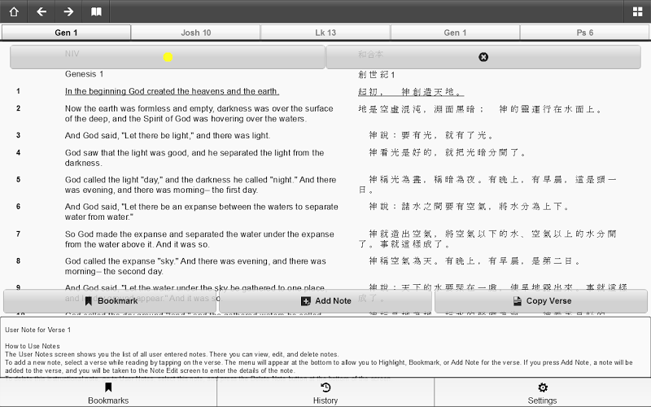651x407 pixels.
Task: Select verse 4 'God saw that the light'
Action: coord(194,158)
